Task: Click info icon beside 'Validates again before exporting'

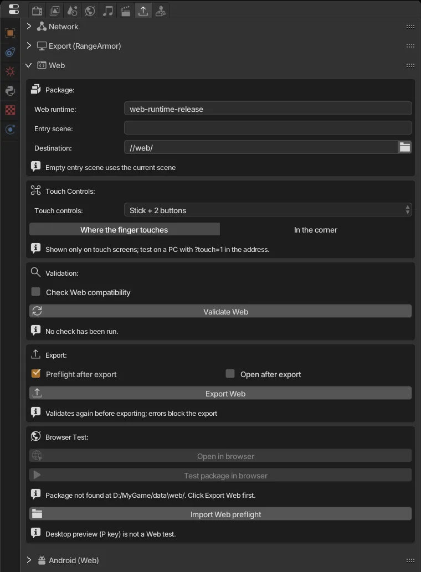Action: [36, 413]
